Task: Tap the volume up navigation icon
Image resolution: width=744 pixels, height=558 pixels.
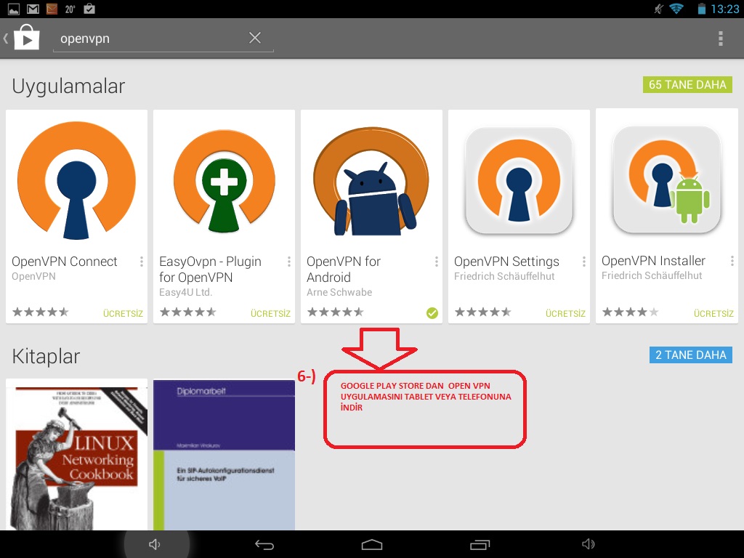Action: tap(589, 544)
